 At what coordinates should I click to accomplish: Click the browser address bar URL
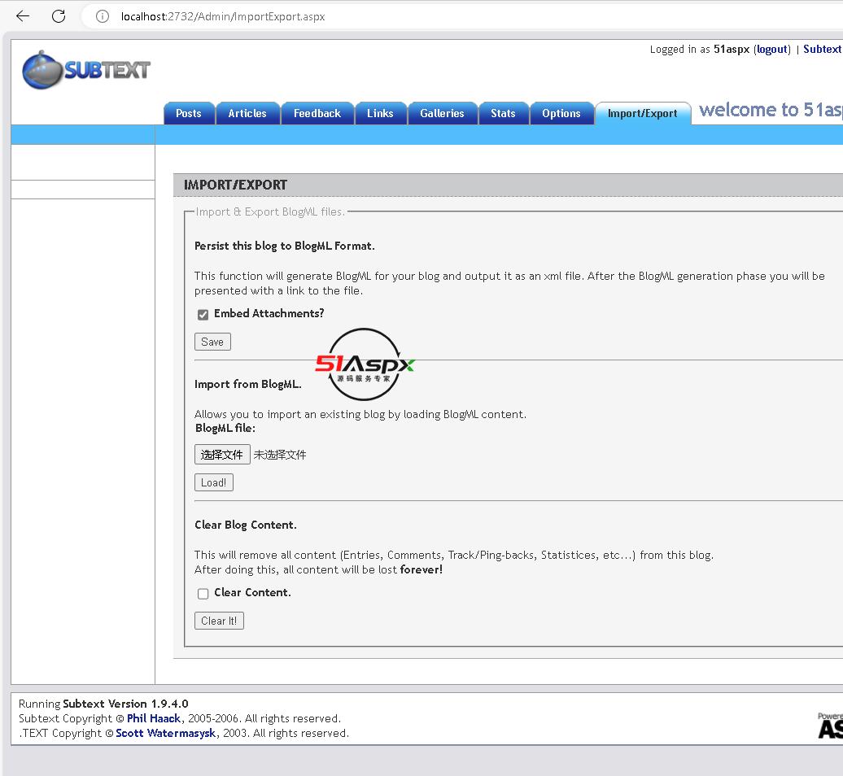click(x=223, y=16)
